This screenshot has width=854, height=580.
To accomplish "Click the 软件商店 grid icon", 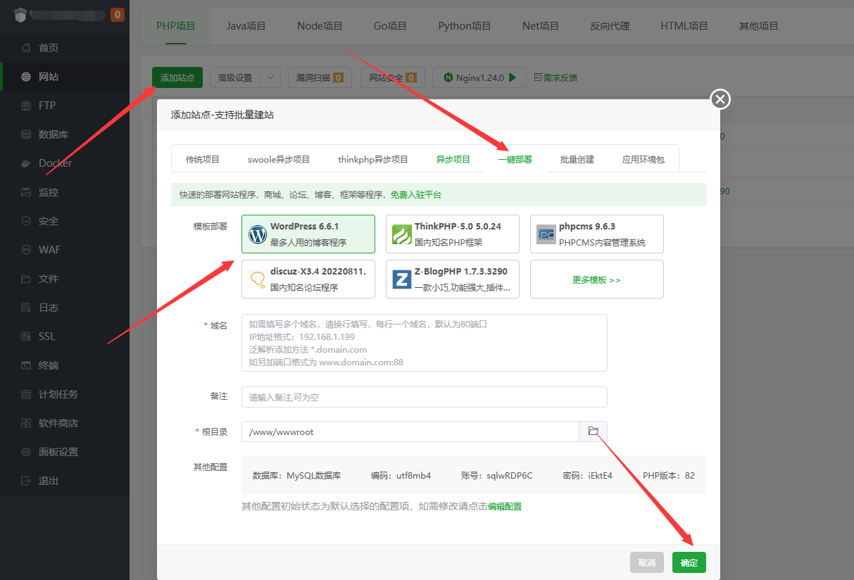I will pyautogui.click(x=26, y=423).
